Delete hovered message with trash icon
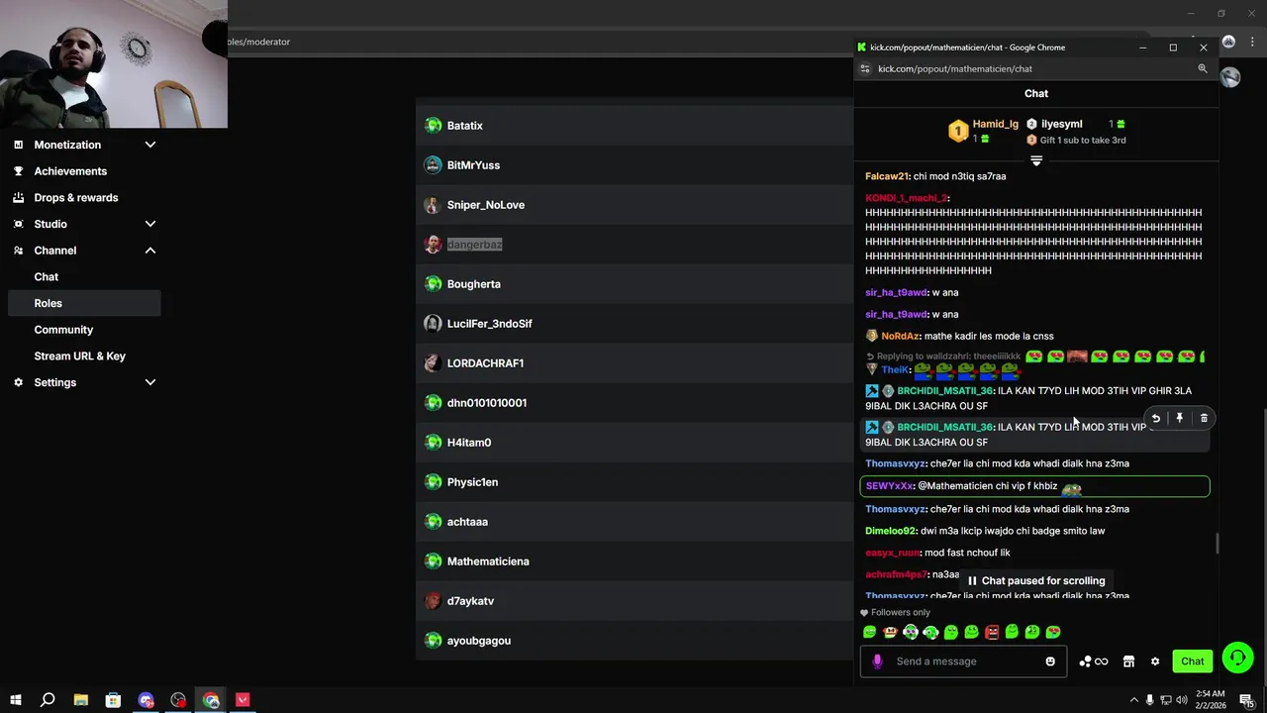The height and width of the screenshot is (713, 1267). pyautogui.click(x=1204, y=418)
